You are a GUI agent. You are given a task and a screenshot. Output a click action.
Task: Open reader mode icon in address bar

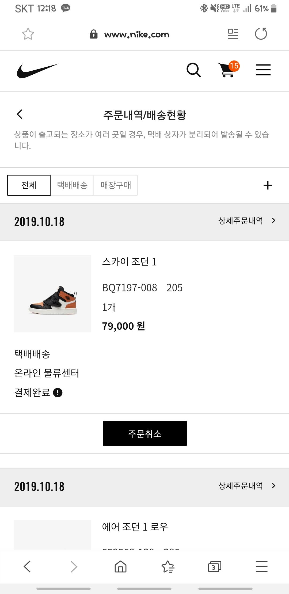pyautogui.click(x=233, y=34)
